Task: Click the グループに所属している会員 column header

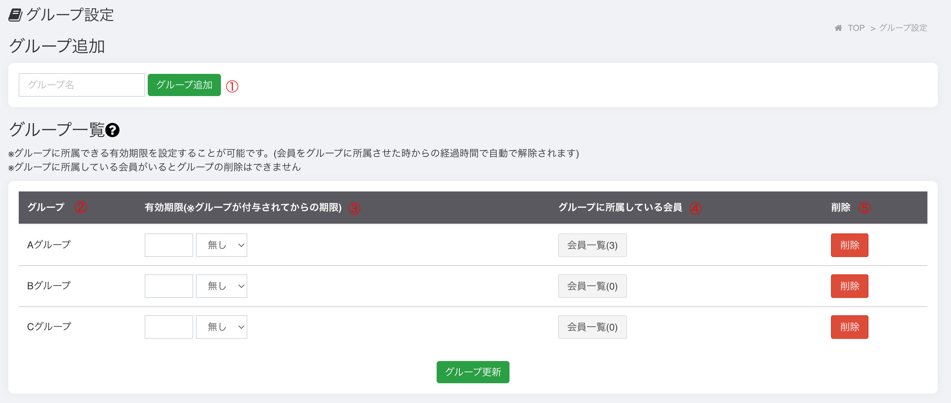Action: pyautogui.click(x=620, y=207)
